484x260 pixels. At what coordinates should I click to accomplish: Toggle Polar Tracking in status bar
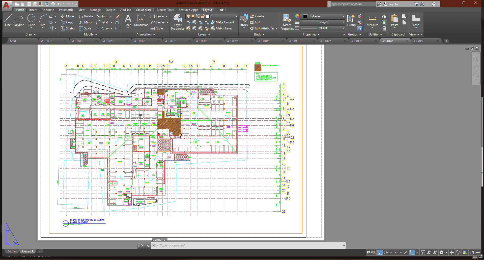(x=386, y=252)
